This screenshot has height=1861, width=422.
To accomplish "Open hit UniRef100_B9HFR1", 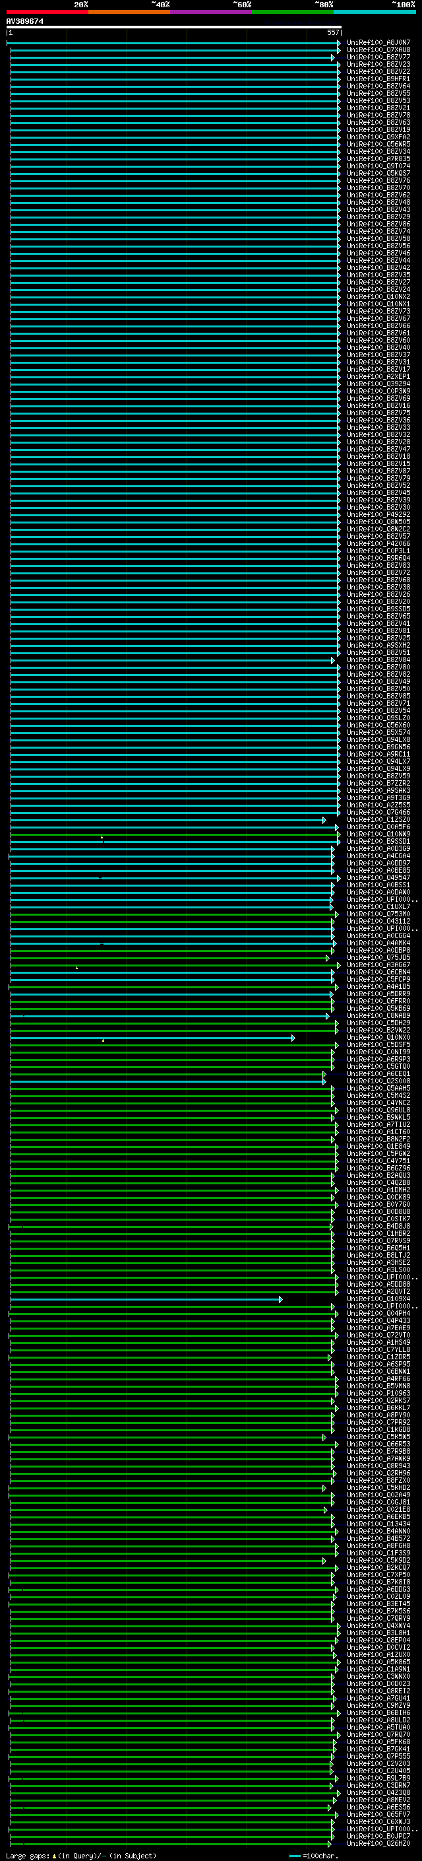I will tap(378, 79).
